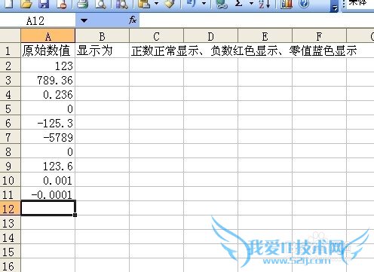Select row 12 header
This screenshot has width=374, height=272.
[10, 209]
